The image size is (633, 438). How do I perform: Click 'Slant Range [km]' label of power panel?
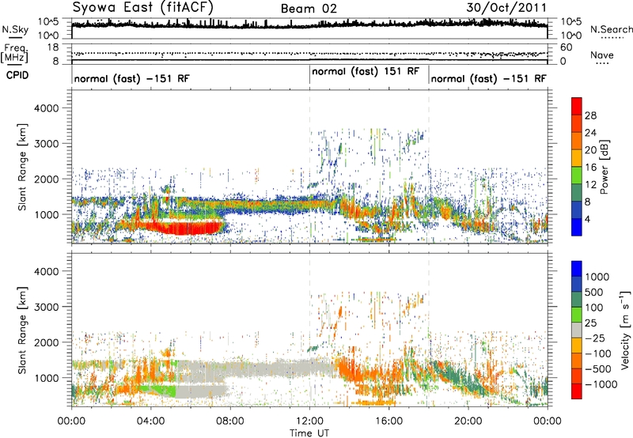point(22,167)
